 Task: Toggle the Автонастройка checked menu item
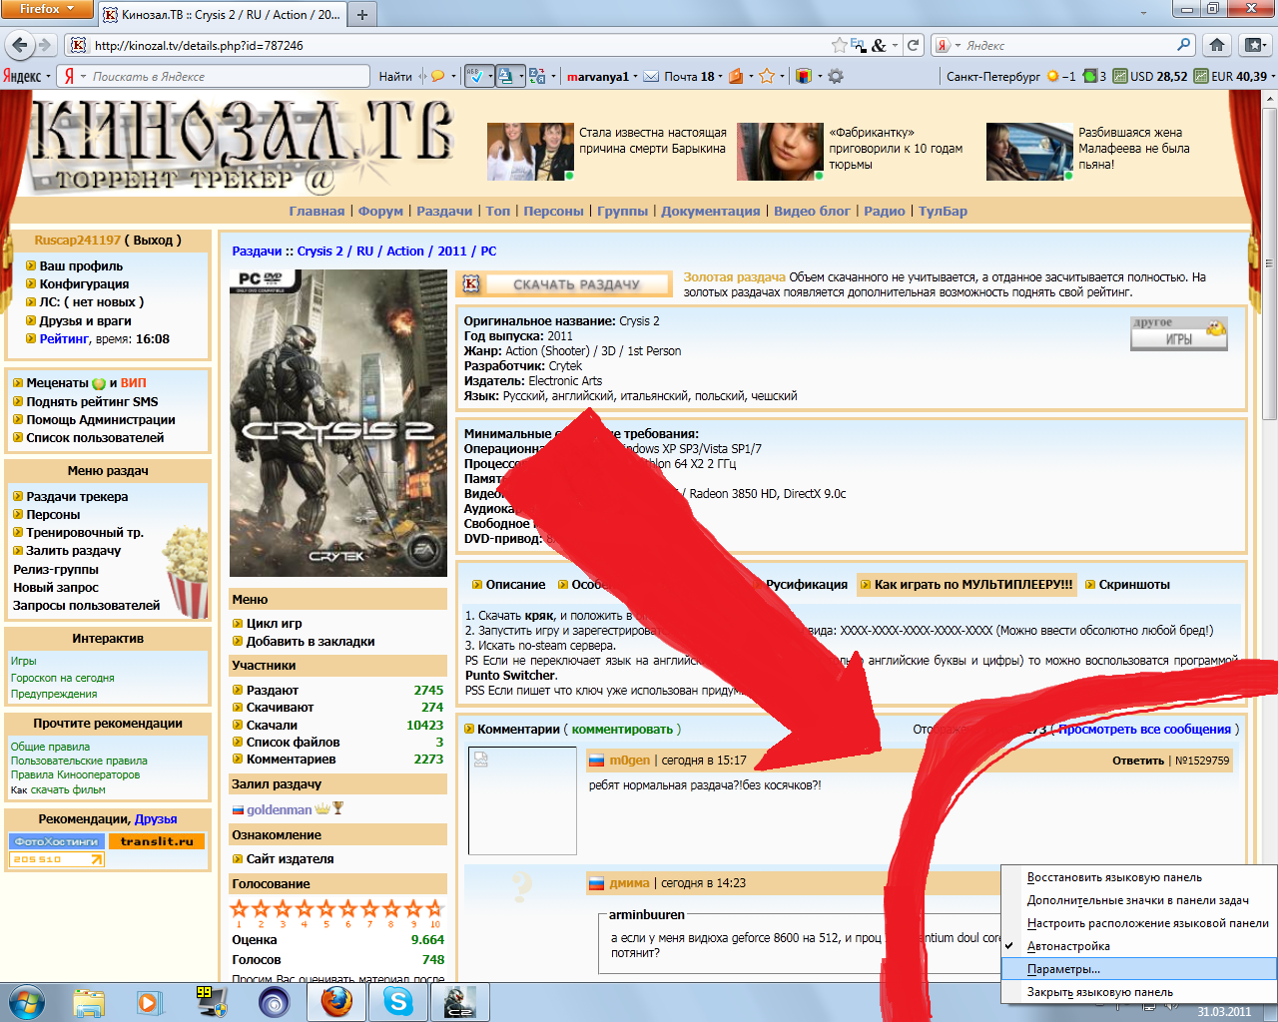pyautogui.click(x=1138, y=946)
